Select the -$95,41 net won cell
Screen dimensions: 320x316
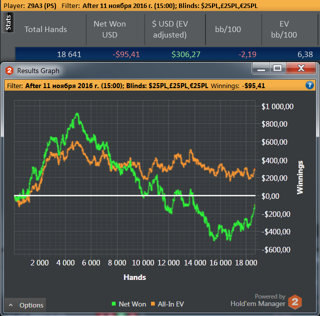point(126,55)
